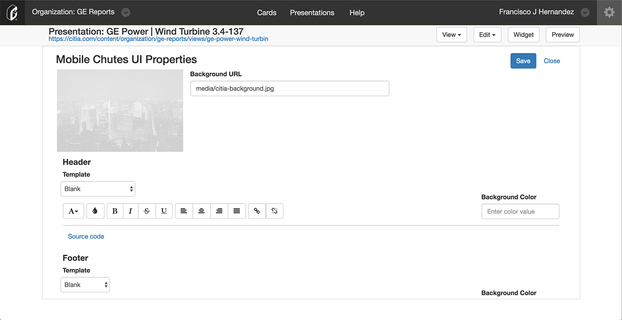
Task: Center align header text
Action: 201,211
